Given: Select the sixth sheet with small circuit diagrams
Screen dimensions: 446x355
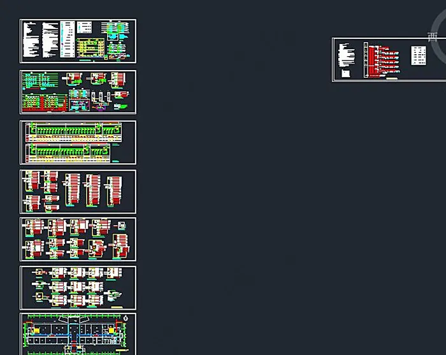Looking at the screenshot, I should click(x=78, y=287).
